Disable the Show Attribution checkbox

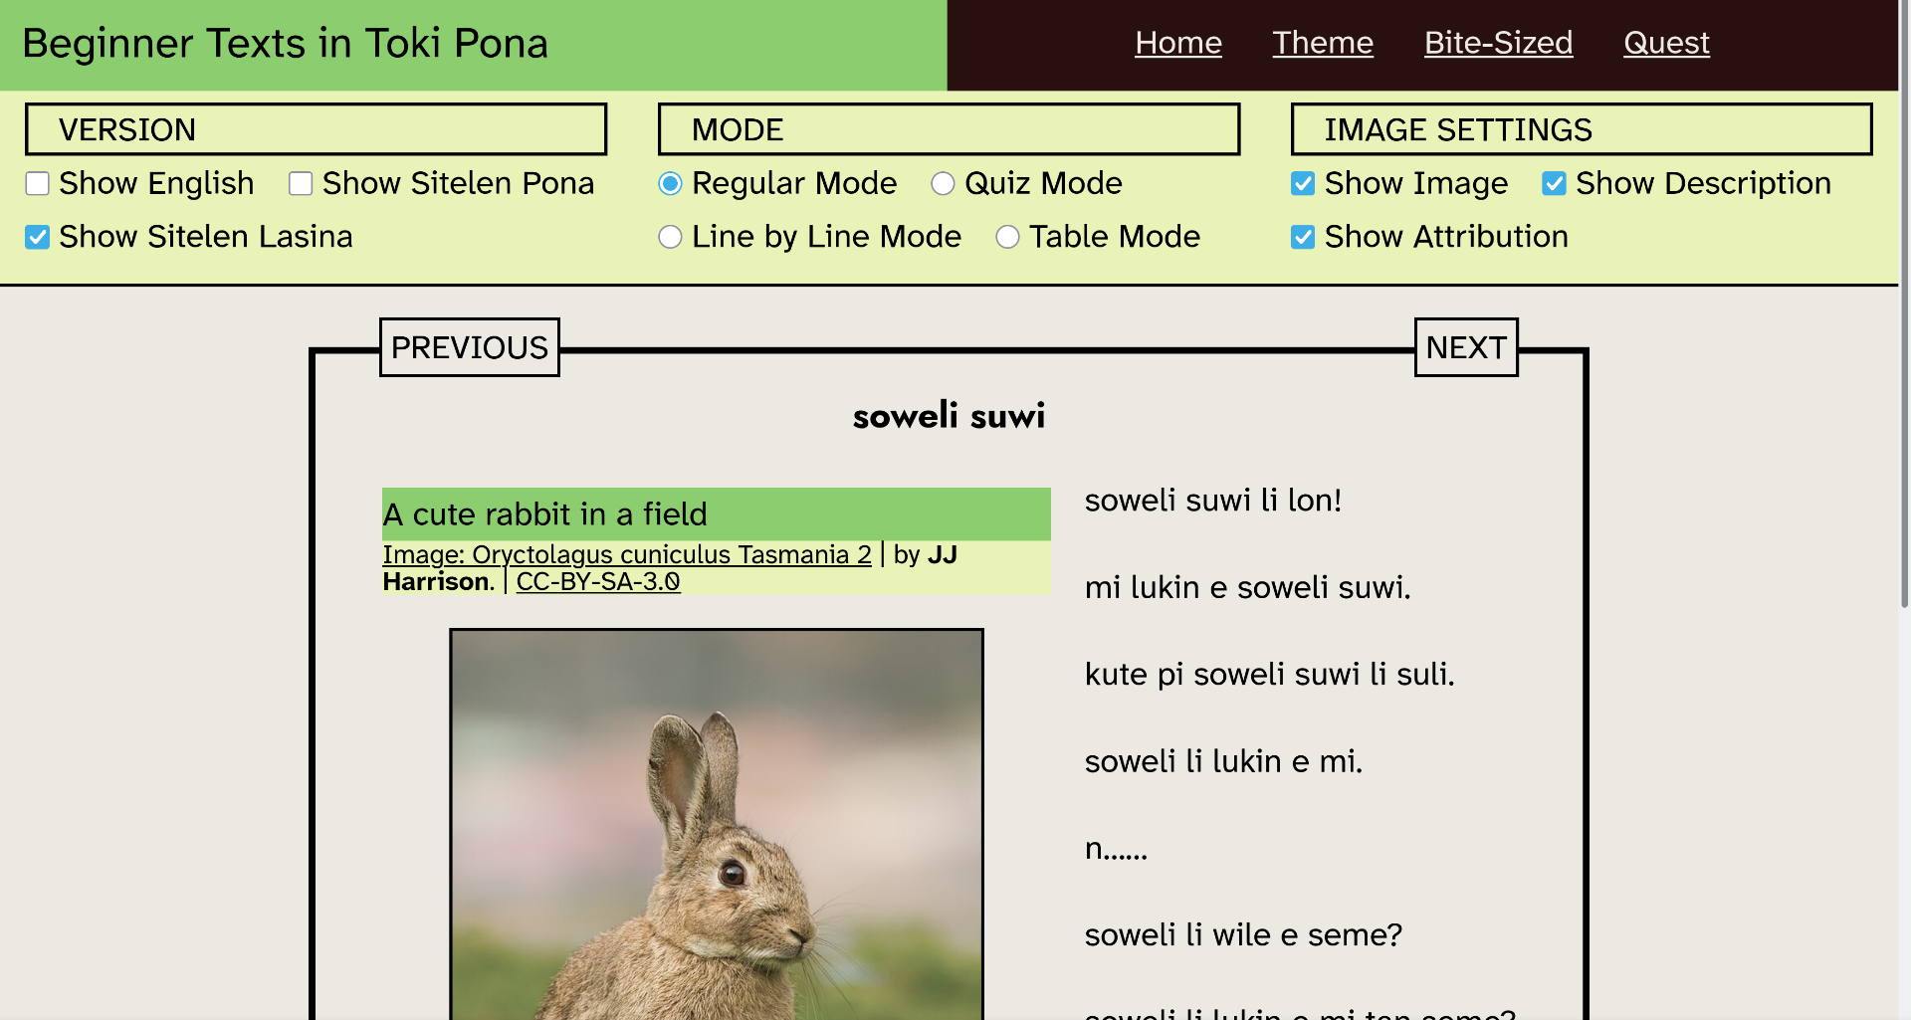pyautogui.click(x=1304, y=237)
